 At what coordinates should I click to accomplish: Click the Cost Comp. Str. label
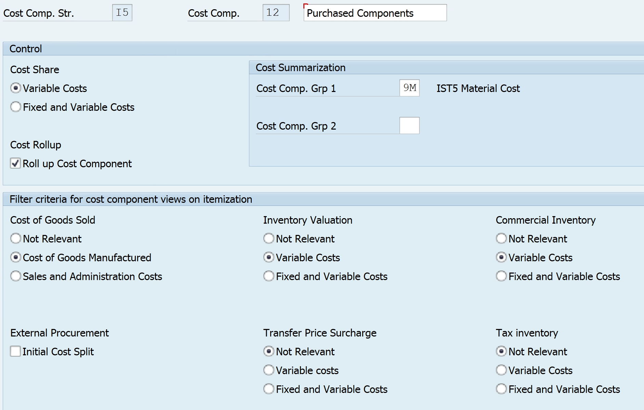coord(39,13)
